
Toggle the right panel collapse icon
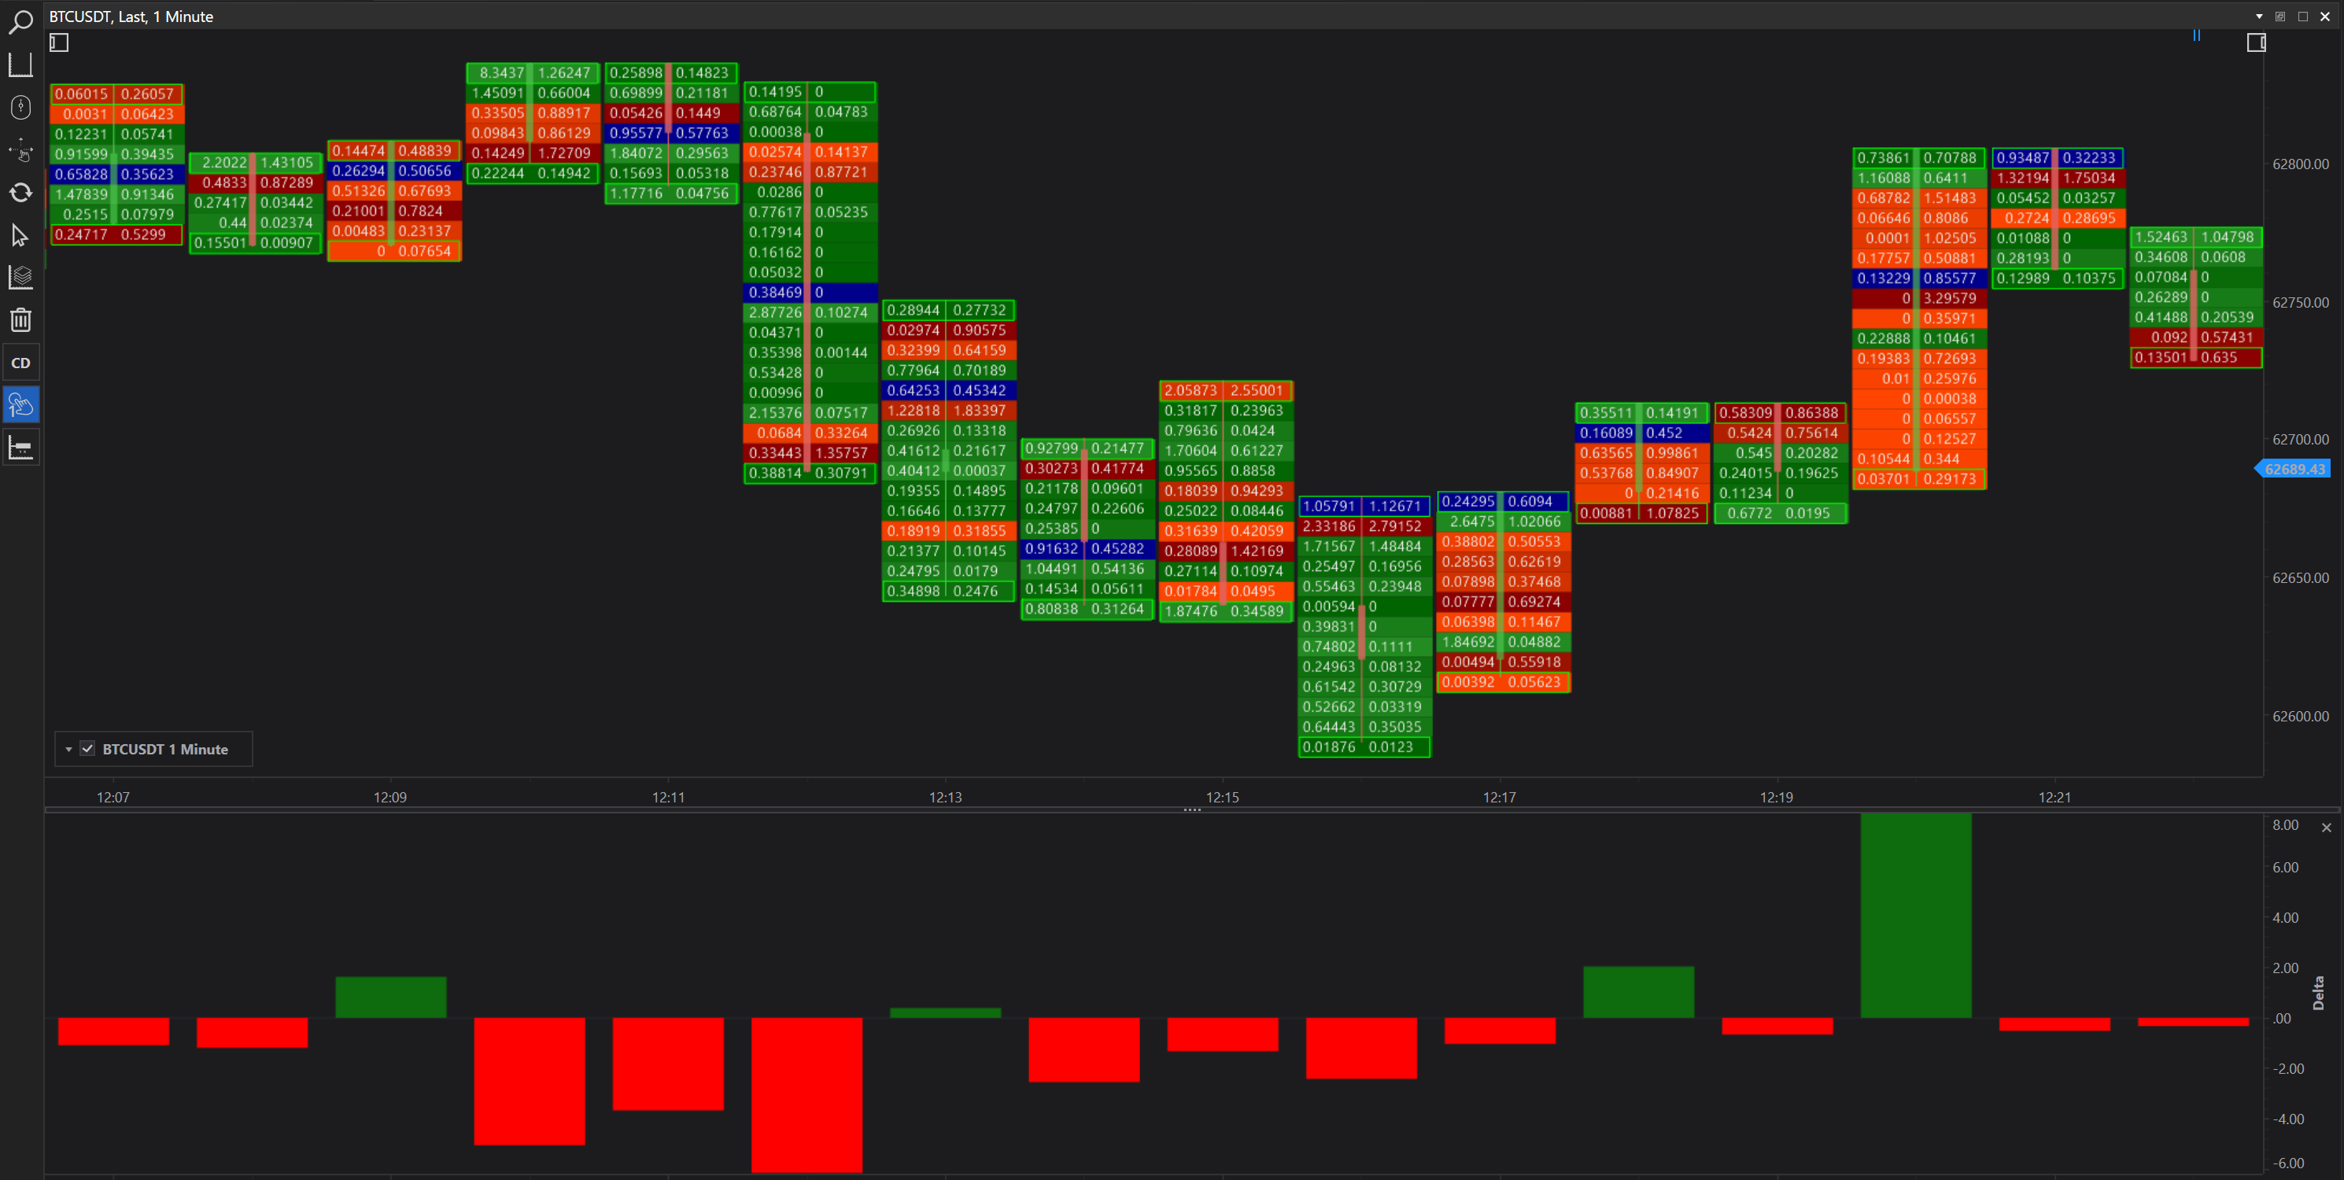pyautogui.click(x=2256, y=42)
